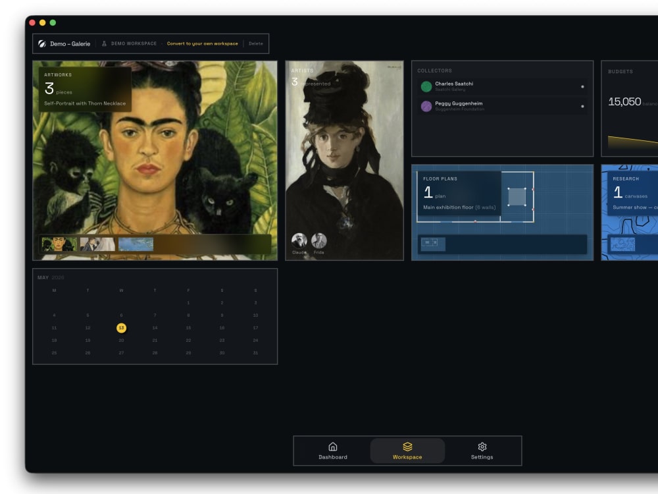Screen dimensions: 658x494
Task: Open the Artworks card
Action: (155, 161)
